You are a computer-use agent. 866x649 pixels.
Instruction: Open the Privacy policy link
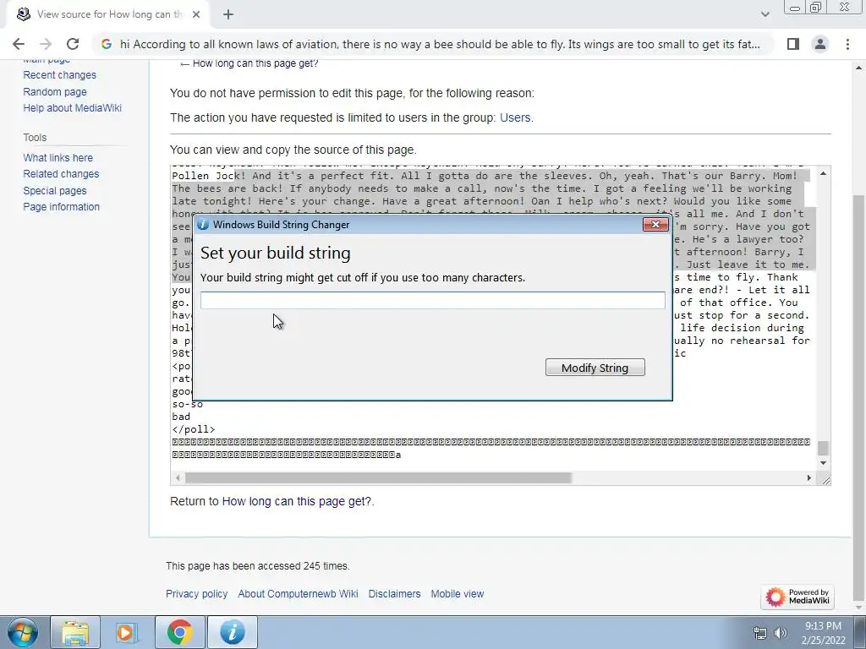tap(196, 594)
